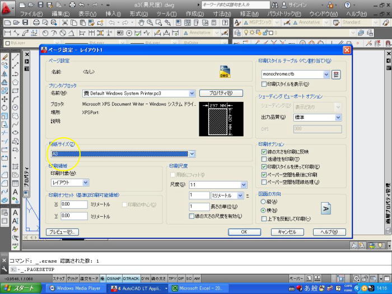392x294 pixels.
Task: Click the プロパティ(R) button
Action: coord(221,94)
